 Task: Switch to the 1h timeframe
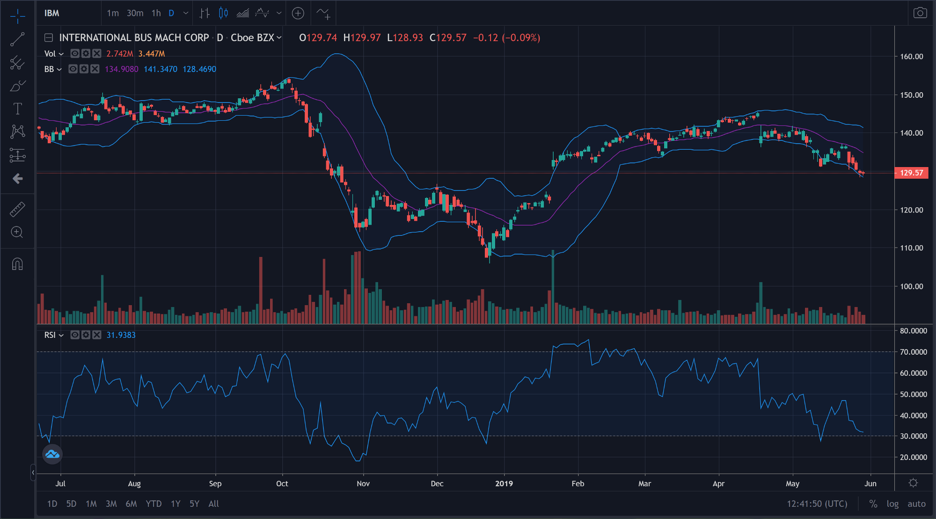point(155,13)
